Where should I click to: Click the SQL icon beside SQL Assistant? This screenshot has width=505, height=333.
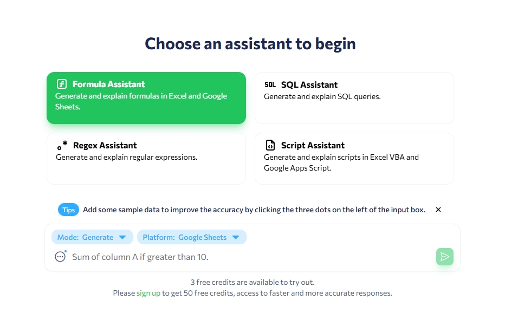pyautogui.click(x=270, y=84)
